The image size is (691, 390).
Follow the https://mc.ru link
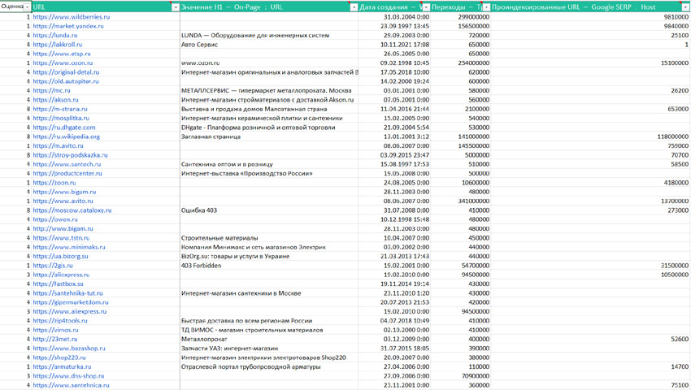51,90
